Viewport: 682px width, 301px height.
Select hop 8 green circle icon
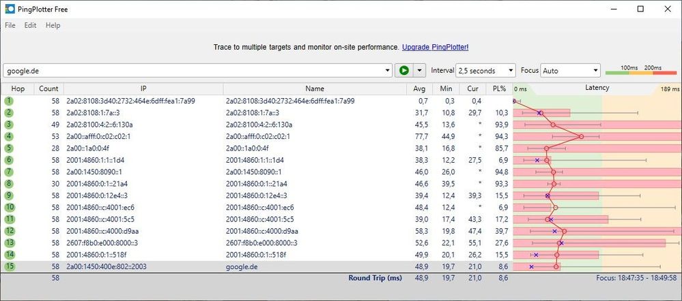[x=10, y=183]
